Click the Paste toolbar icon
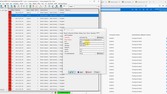Image resolution: width=167 pixels, height=94 pixels. coord(11,7)
